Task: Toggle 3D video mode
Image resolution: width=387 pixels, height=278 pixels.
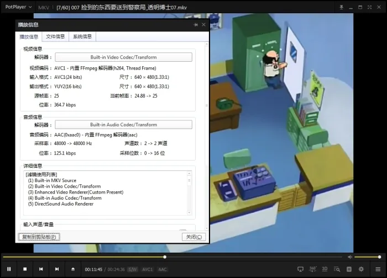Action: (325, 269)
